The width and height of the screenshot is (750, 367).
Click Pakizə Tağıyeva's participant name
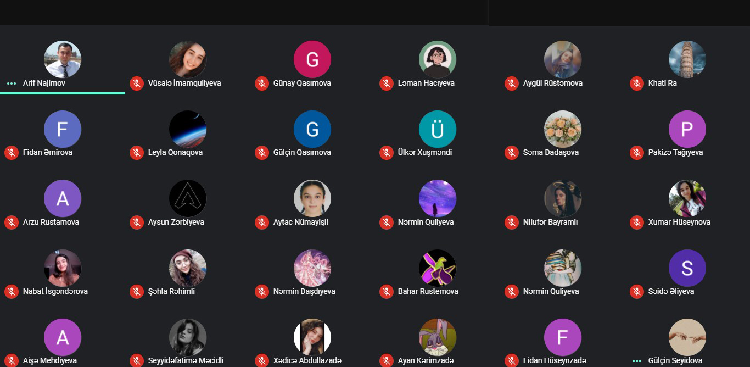click(675, 153)
